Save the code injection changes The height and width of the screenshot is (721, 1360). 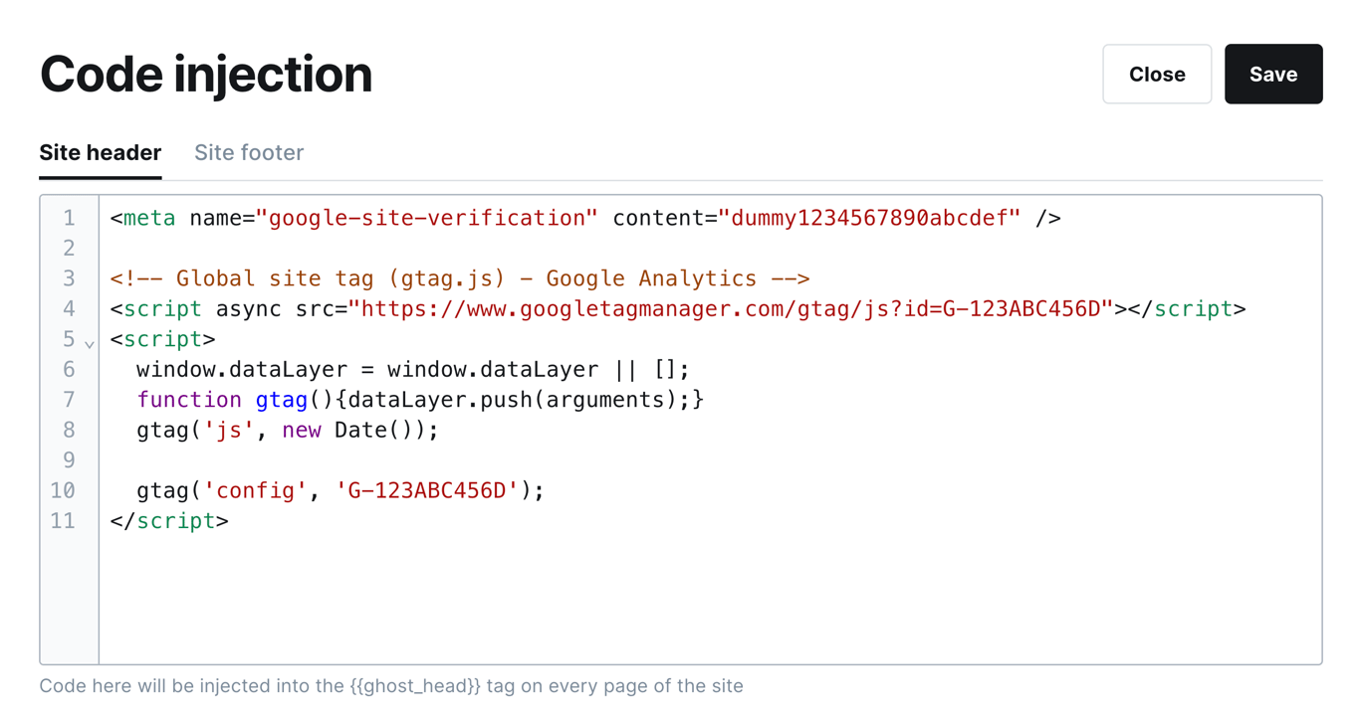pos(1273,74)
